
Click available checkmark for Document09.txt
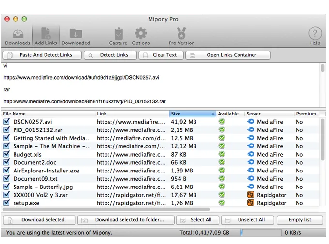pyautogui.click(x=222, y=178)
